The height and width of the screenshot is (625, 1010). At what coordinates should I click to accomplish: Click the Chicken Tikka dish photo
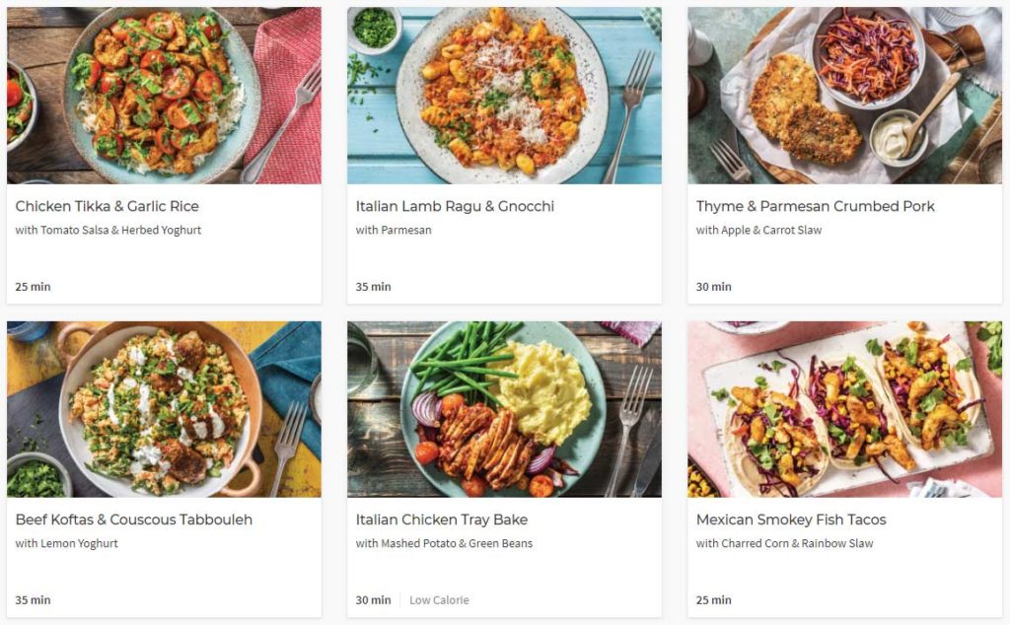(x=164, y=95)
